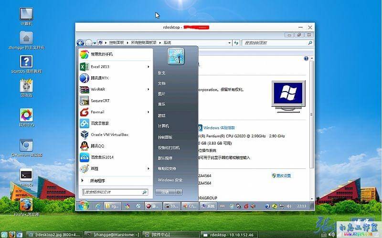Launch 软件中心 from the desktop
382x238 pixels.
pos(26,117)
